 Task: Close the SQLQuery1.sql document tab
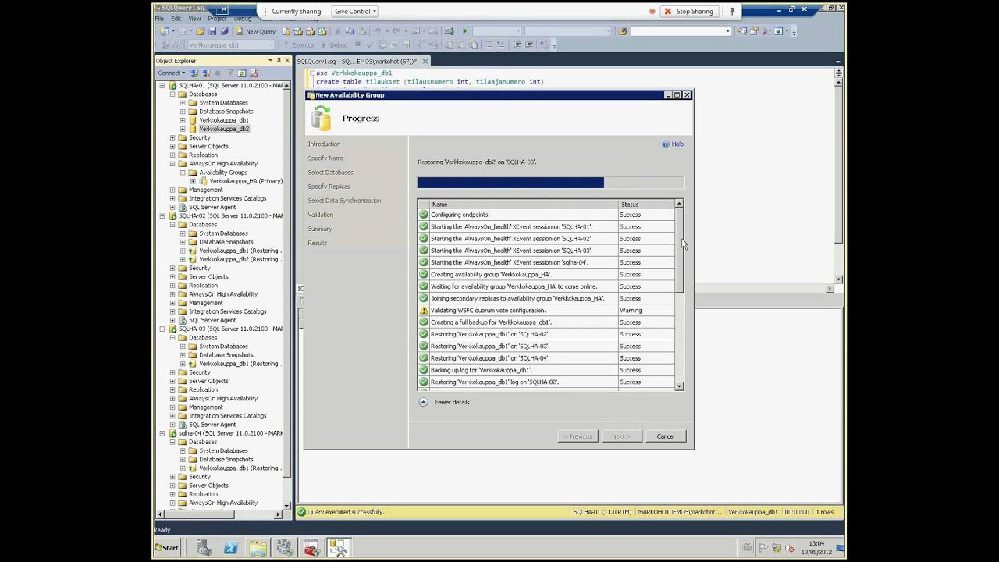(x=425, y=62)
